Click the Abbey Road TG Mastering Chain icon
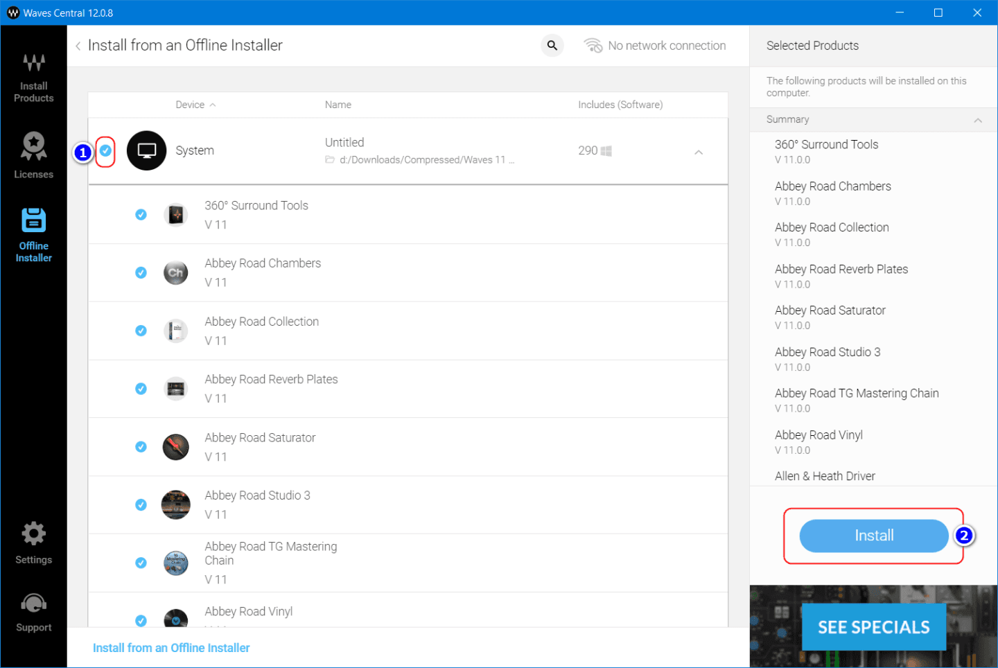 176,563
